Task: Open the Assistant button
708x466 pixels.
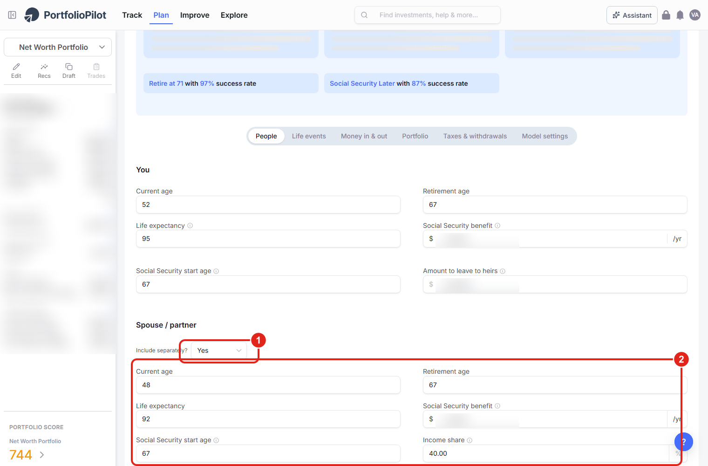Action: [x=632, y=15]
